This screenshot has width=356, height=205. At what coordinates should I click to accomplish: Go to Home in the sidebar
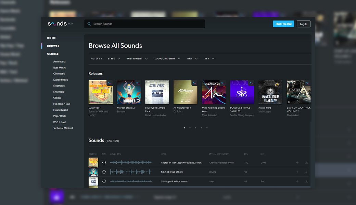[51, 38]
